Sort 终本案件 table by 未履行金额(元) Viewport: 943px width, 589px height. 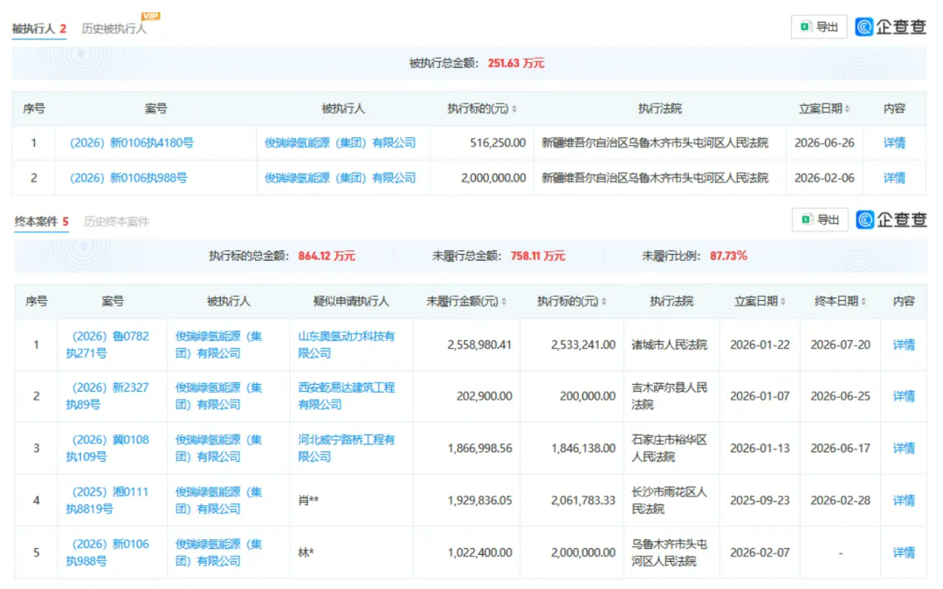(504, 302)
